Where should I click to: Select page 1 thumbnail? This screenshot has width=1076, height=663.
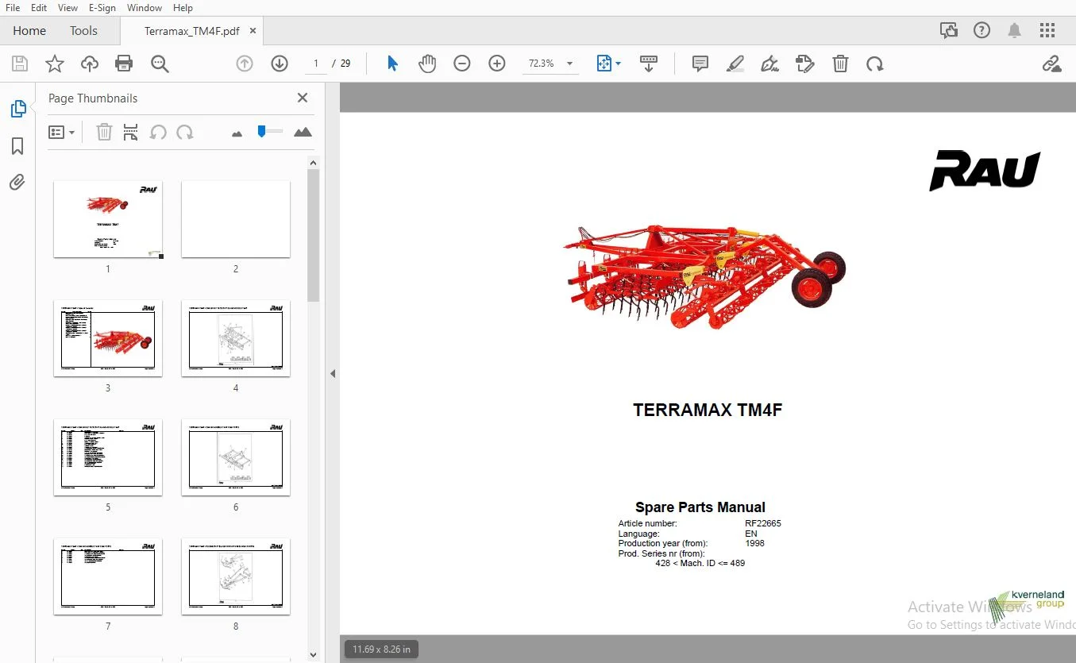tap(108, 219)
